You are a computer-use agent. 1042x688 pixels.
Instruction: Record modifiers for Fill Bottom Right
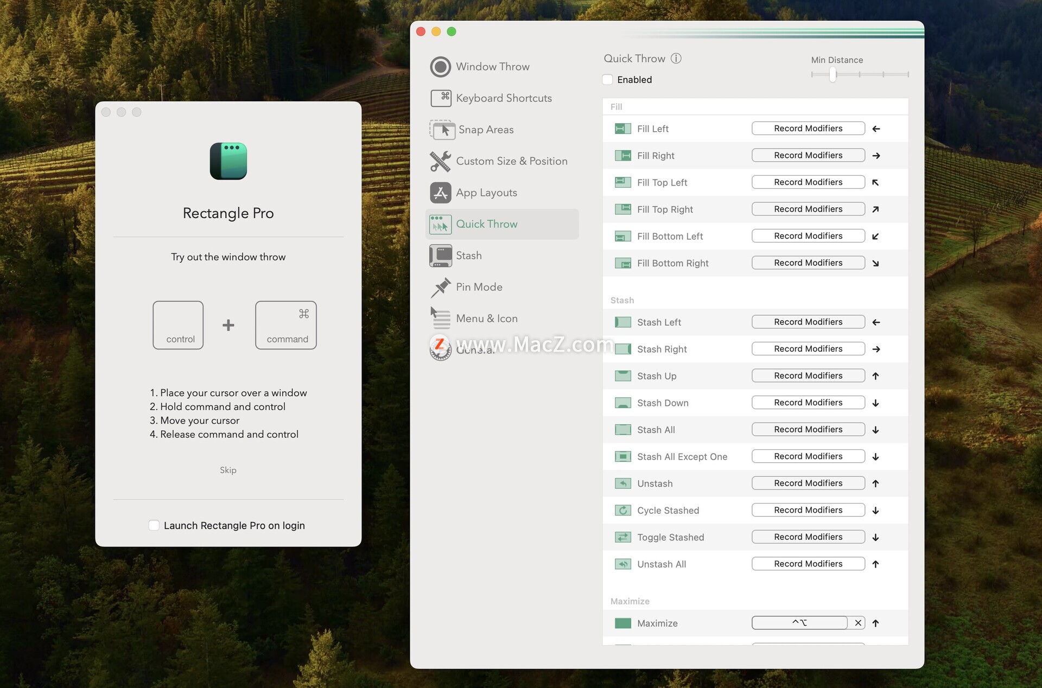(x=808, y=263)
